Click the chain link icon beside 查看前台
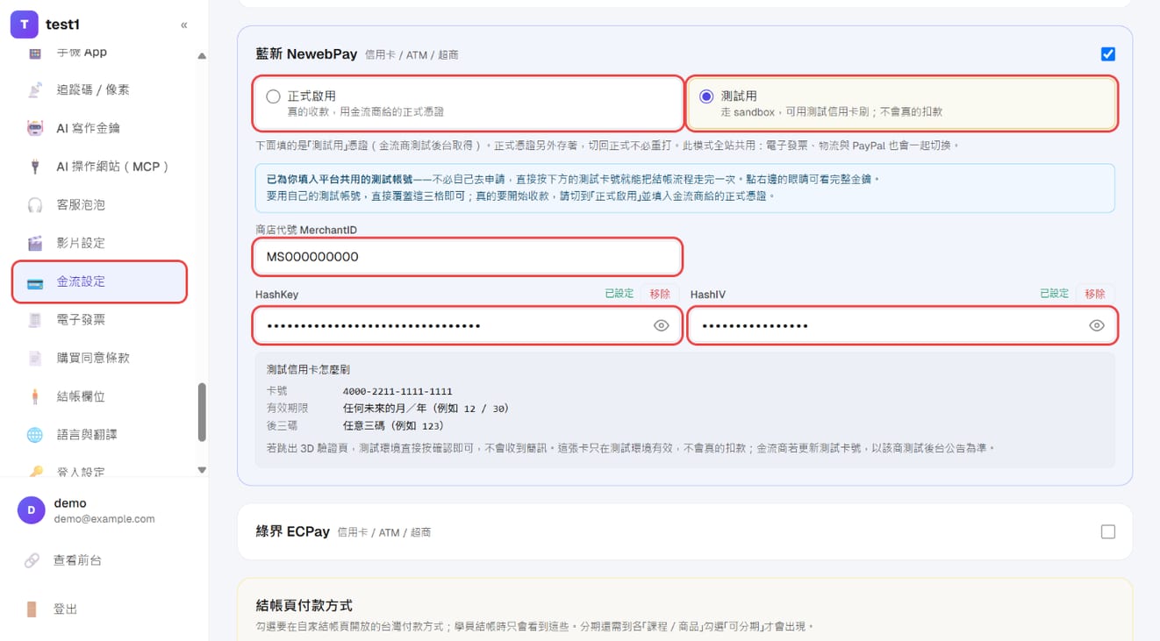Screen dimensions: 1160x641 pyautogui.click(x=32, y=560)
